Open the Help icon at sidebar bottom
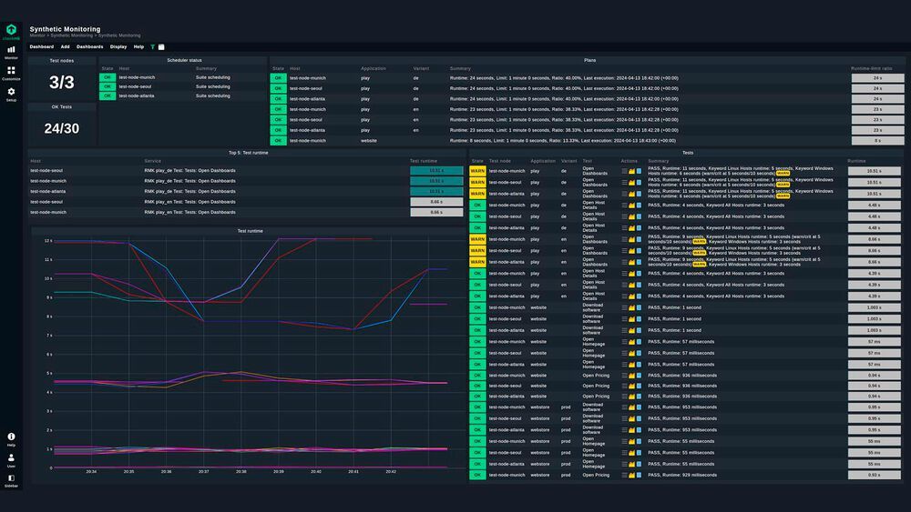Image resolution: width=911 pixels, height=512 pixels. click(x=11, y=437)
